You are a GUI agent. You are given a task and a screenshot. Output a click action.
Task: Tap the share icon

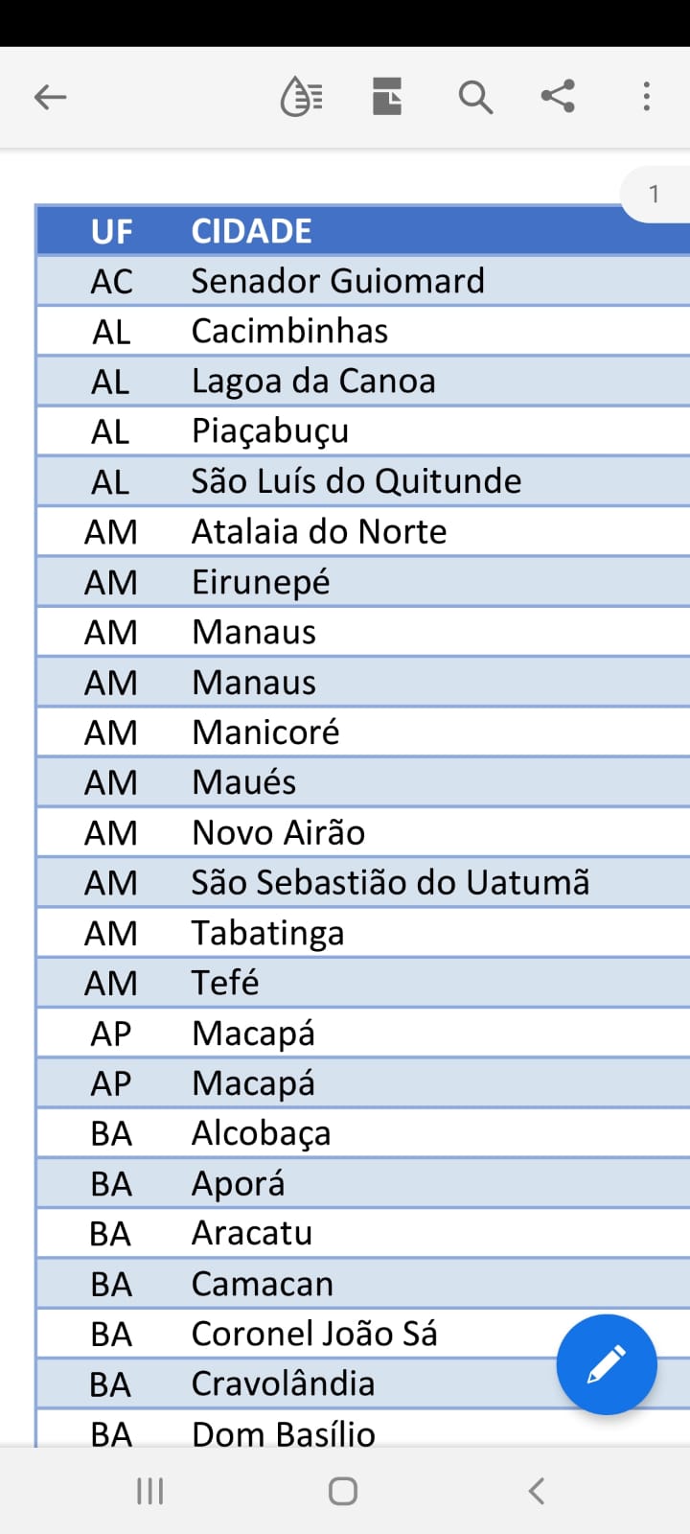tap(558, 97)
